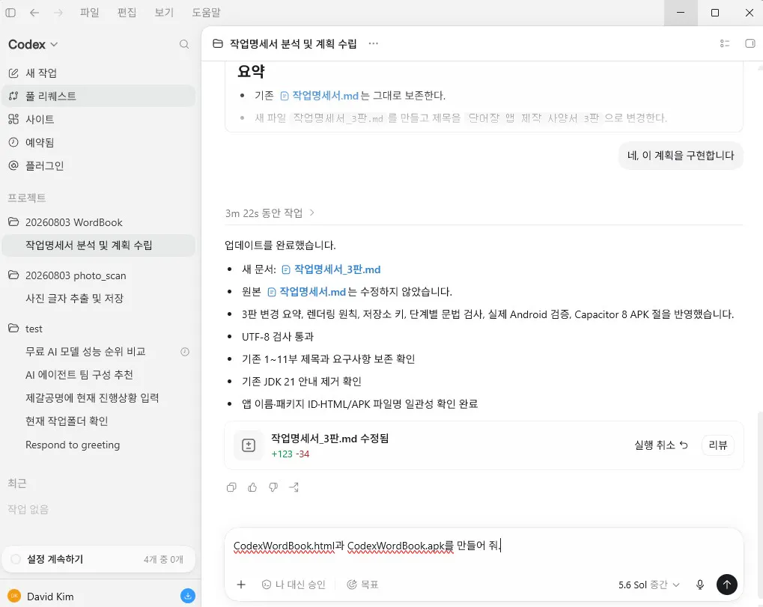Image resolution: width=763 pixels, height=607 pixels.
Task: Toggle the 목표 goal option
Action: point(362,585)
